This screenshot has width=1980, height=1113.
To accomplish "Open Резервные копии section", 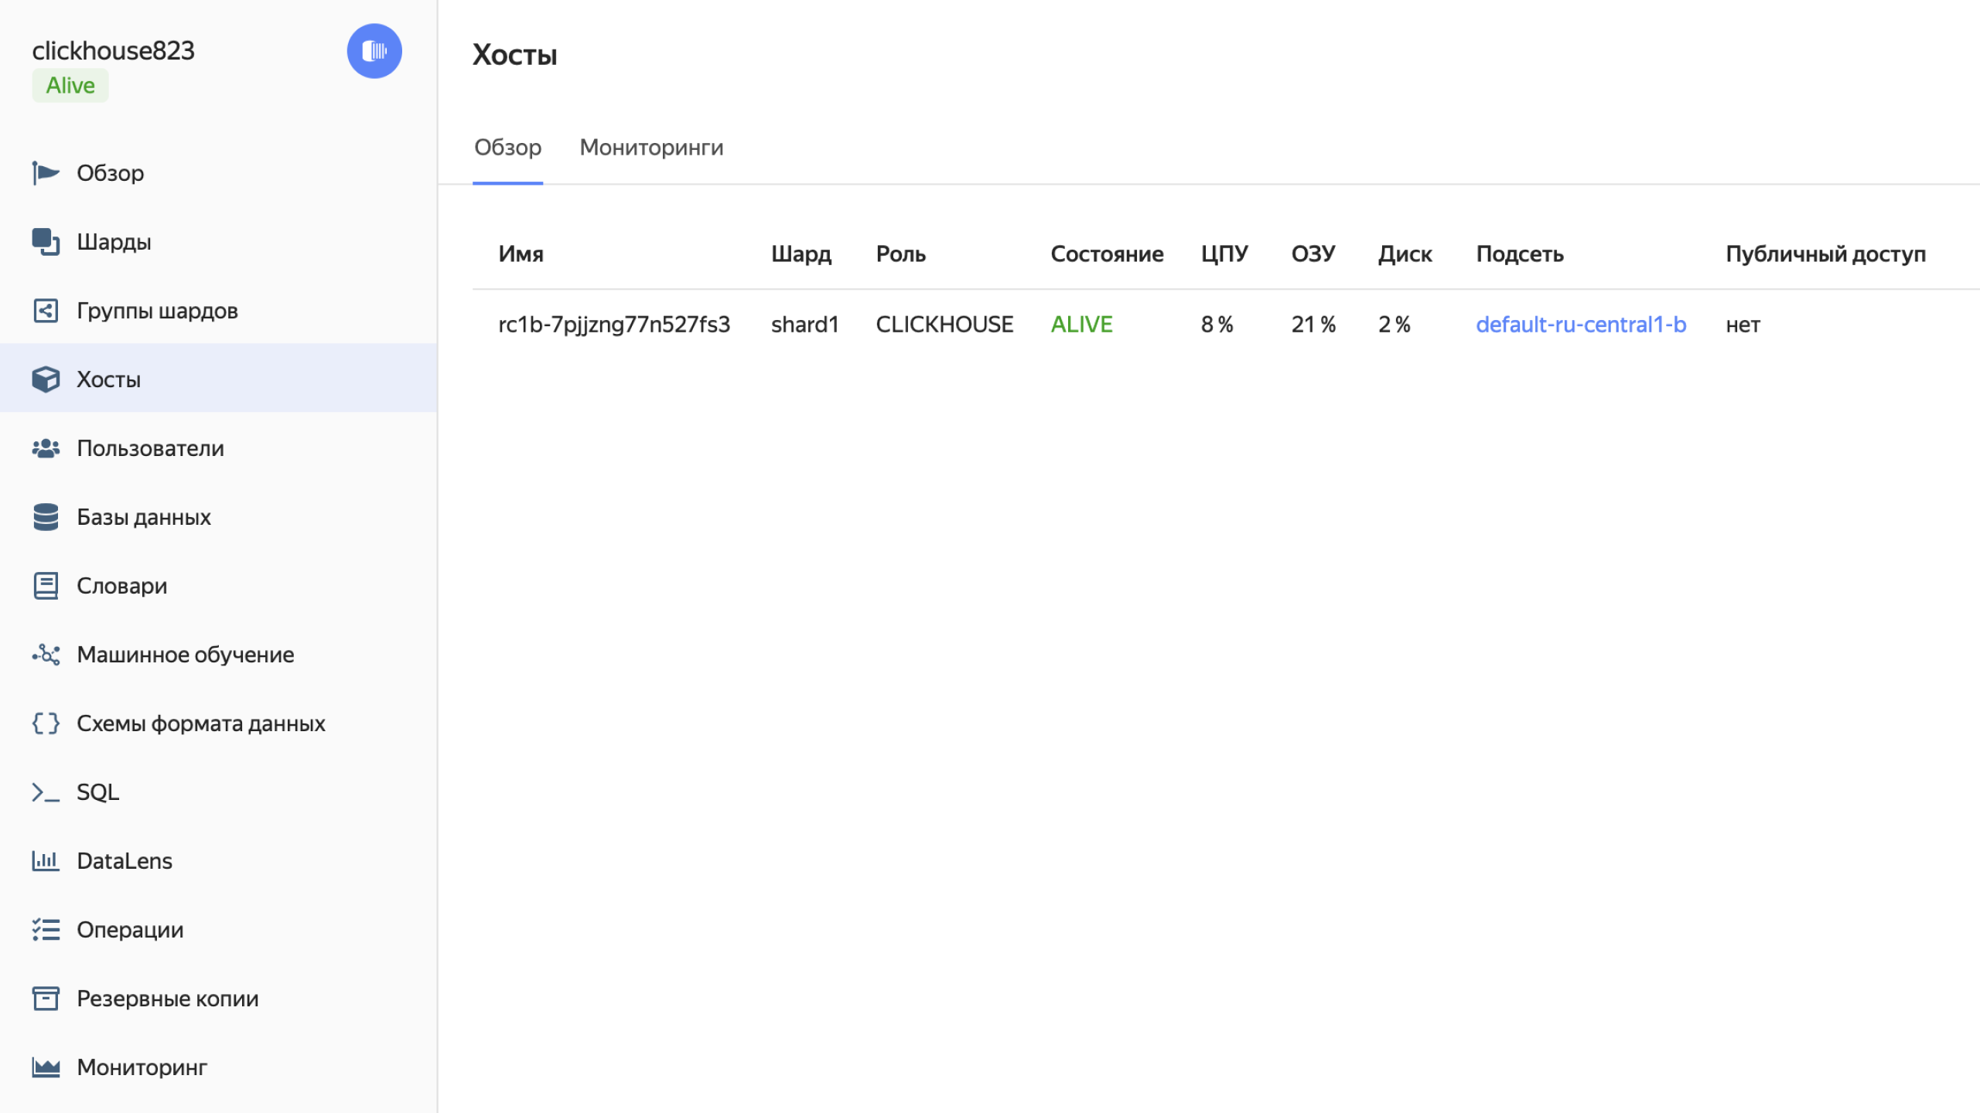I will coord(218,999).
